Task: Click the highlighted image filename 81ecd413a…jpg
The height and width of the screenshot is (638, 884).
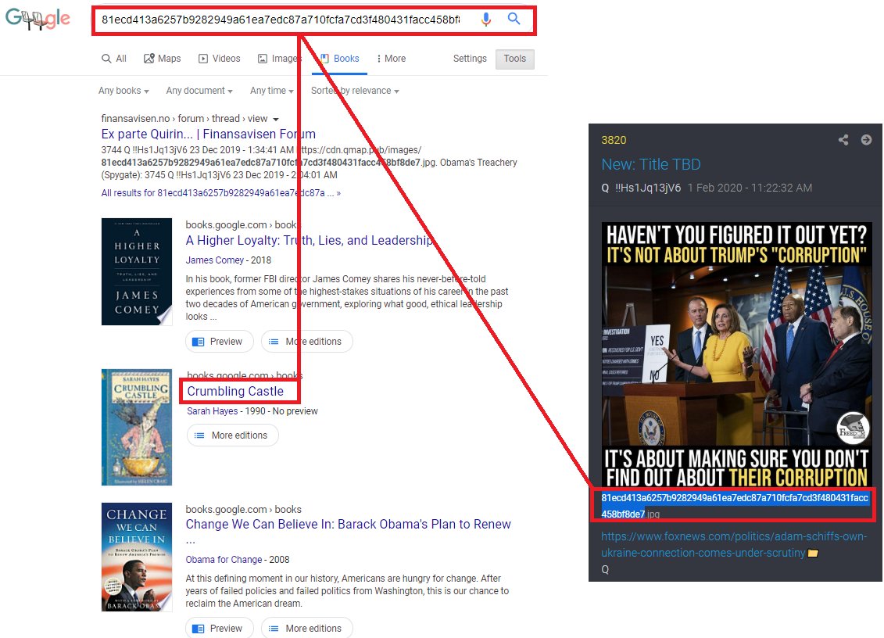Action: [735, 505]
